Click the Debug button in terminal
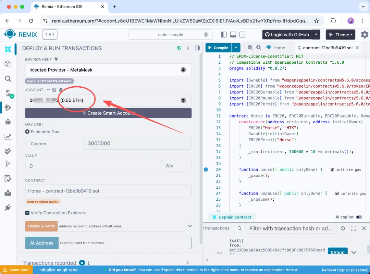This screenshot has width=370, height=274. pyautogui.click(x=337, y=252)
